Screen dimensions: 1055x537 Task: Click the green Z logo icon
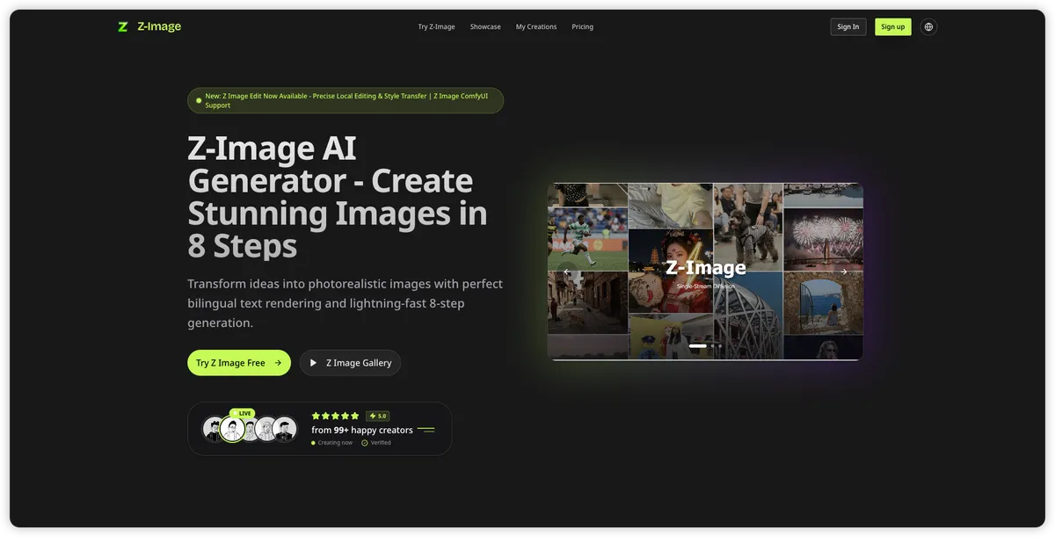point(123,26)
